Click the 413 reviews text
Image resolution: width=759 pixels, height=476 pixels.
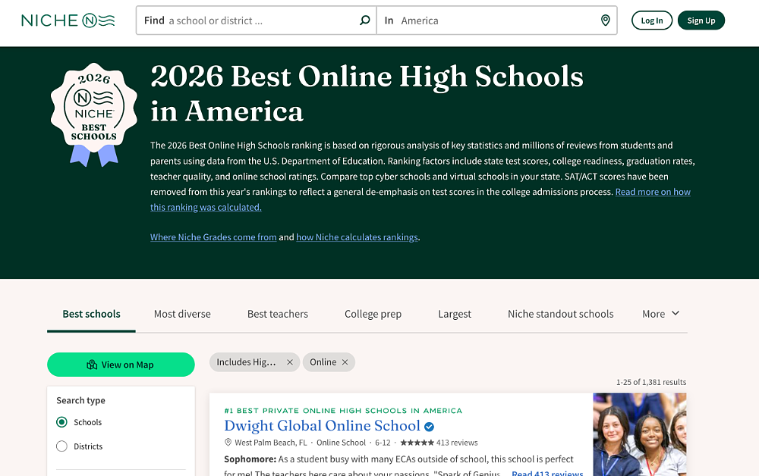tap(457, 443)
